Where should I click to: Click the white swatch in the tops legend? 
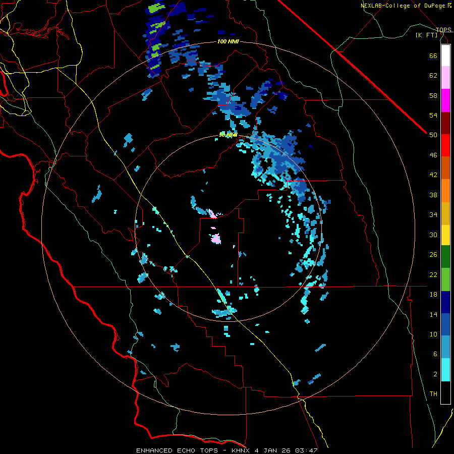coord(445,55)
